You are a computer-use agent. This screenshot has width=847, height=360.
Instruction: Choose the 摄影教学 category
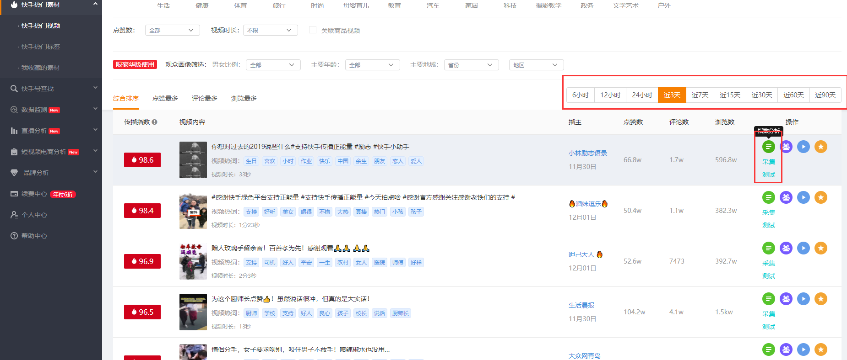pos(548,5)
